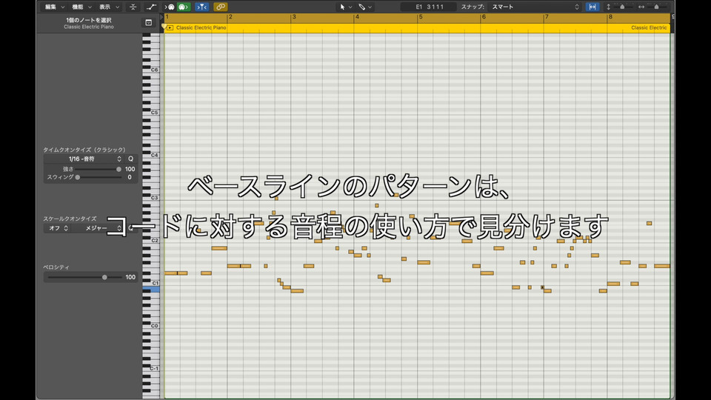Screen dimensions: 711x400
Task: Toggle the blue waveform horizontal zoom button
Action: tap(592, 7)
